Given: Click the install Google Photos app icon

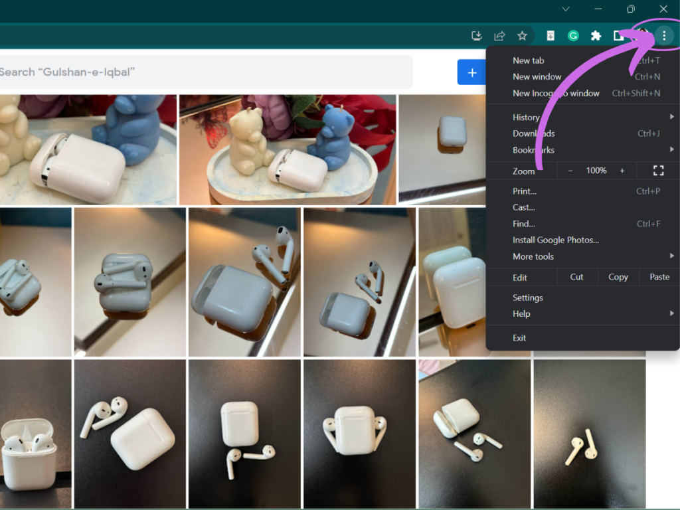Looking at the screenshot, I should point(550,36).
